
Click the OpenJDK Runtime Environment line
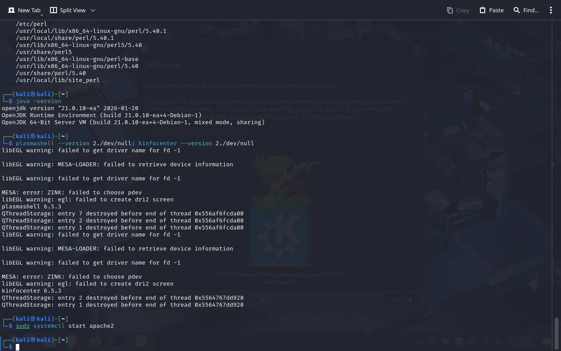point(102,115)
